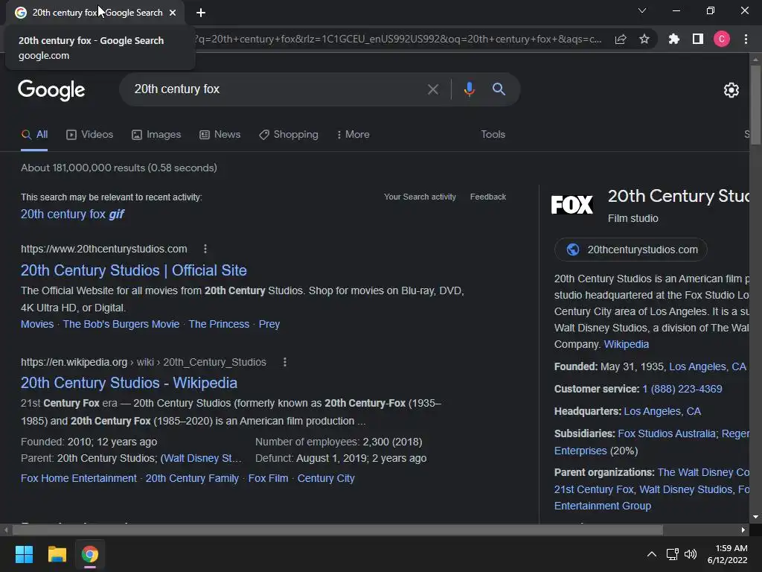762x572 pixels.
Task: Open The Princess sitelink
Action: pos(219,325)
